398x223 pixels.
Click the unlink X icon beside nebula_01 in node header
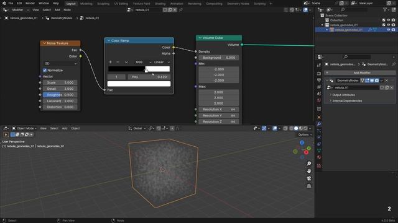(x=175, y=10)
